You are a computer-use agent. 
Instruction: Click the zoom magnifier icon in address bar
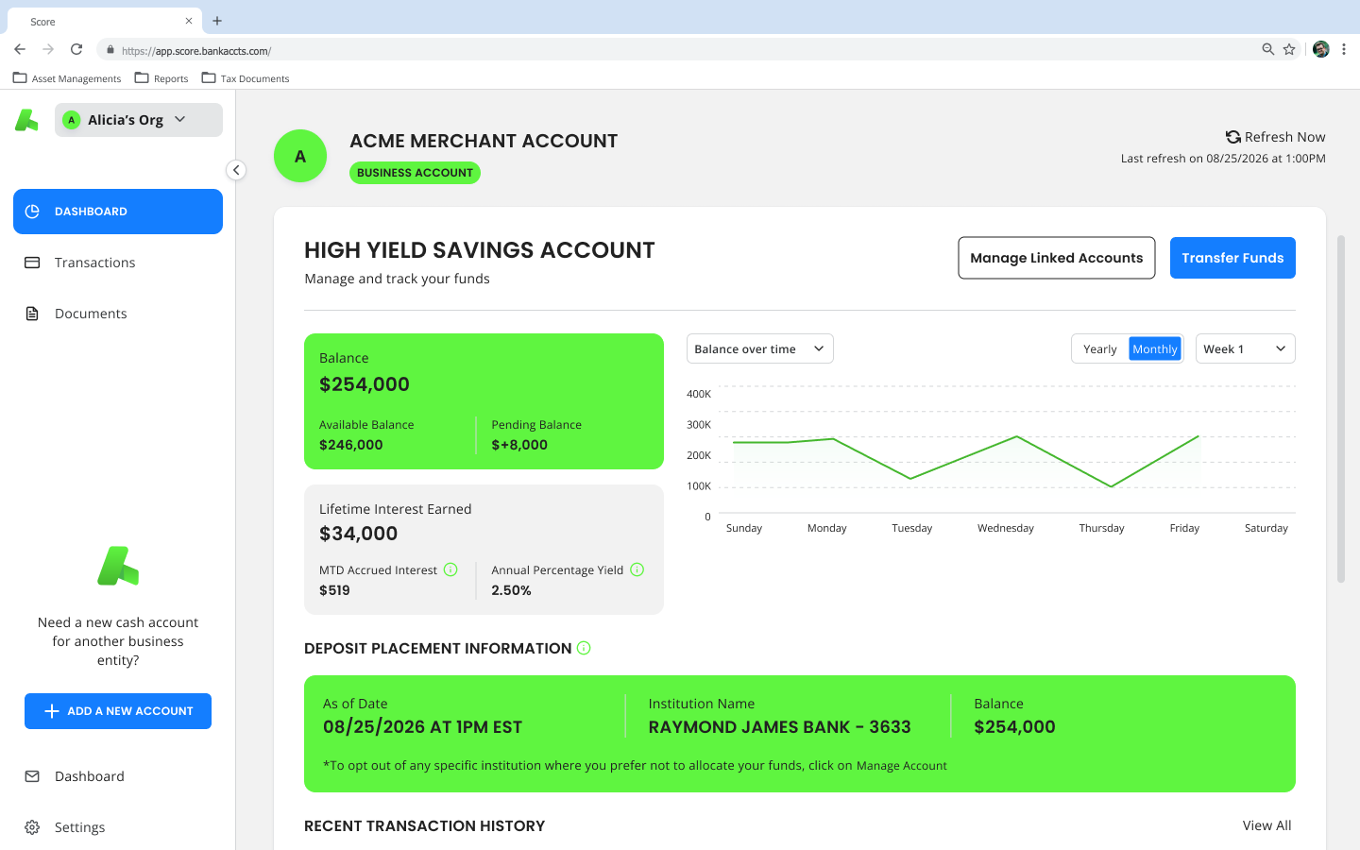point(1268,49)
